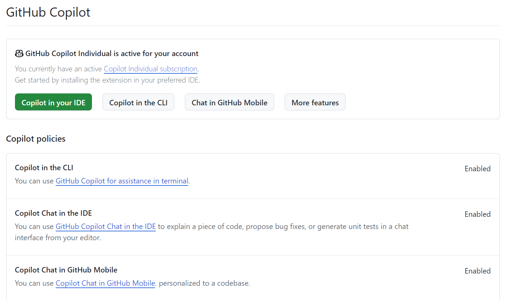Click the GitHub Copilot page heading
Screen dimensions: 507x300
pyautogui.click(x=48, y=12)
